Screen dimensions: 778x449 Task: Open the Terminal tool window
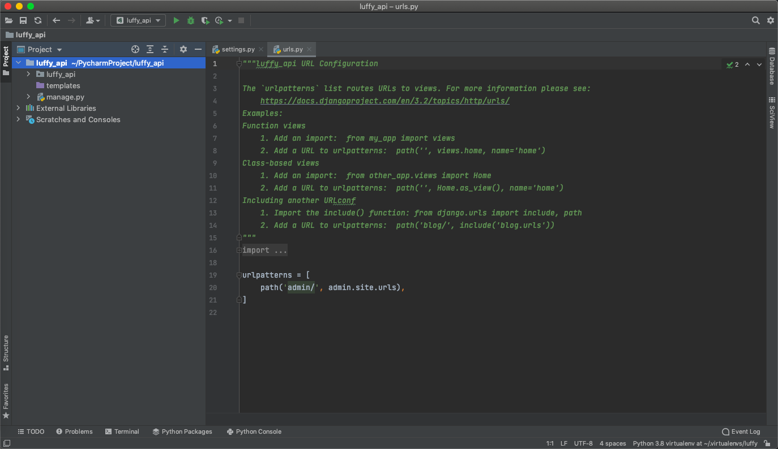coord(122,431)
